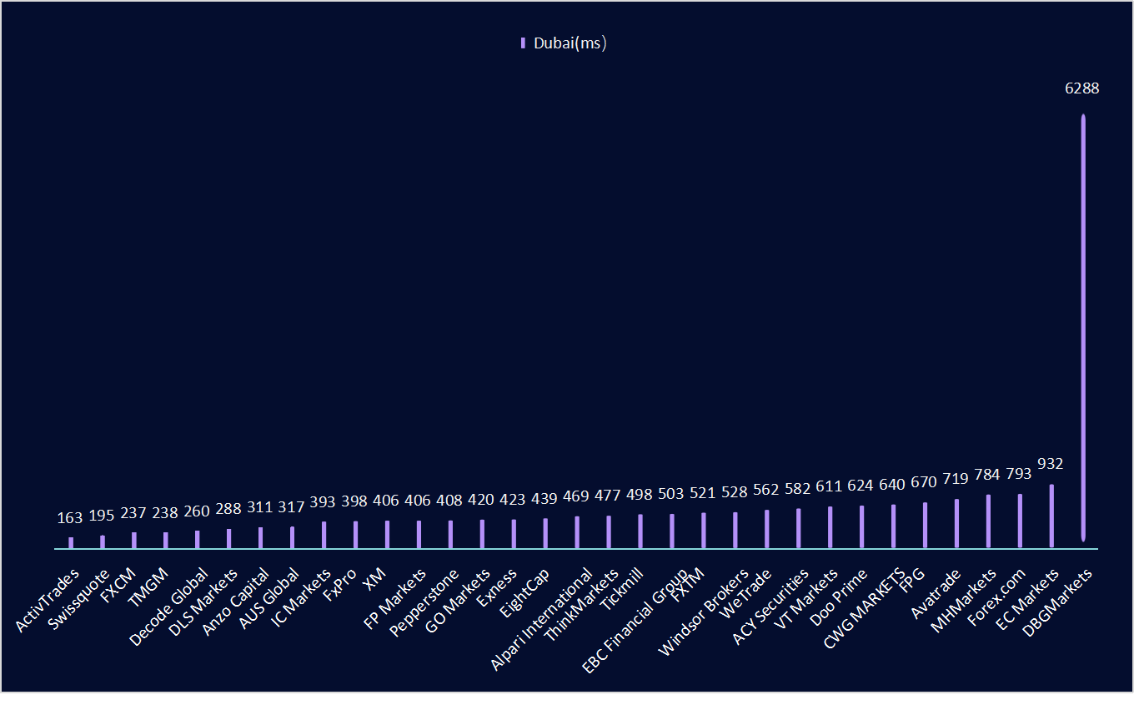Select the Swissquote bar valued 195

[x=103, y=538]
